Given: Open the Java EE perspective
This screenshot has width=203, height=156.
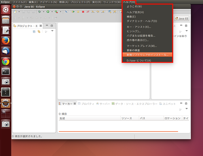Looking at the screenshot, I should 182,18.
